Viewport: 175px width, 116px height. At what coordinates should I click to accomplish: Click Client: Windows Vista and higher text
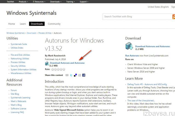pos(143,64)
